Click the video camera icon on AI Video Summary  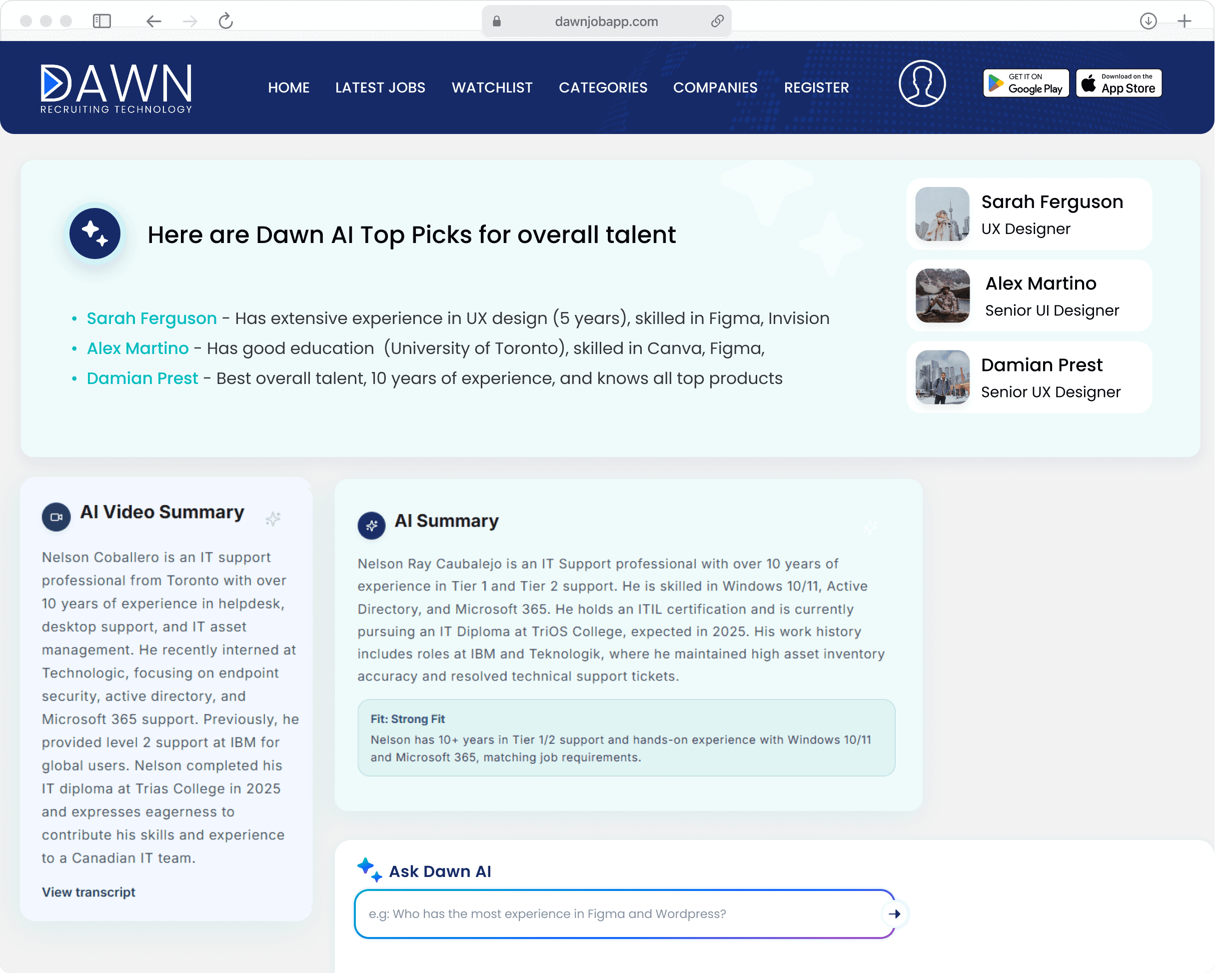point(55,516)
